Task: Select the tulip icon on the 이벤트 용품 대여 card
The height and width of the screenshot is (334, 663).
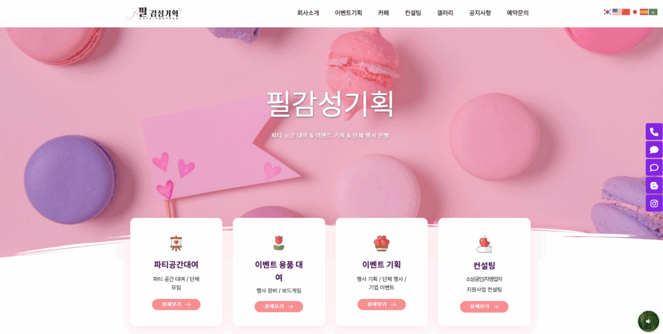Action: pyautogui.click(x=278, y=243)
